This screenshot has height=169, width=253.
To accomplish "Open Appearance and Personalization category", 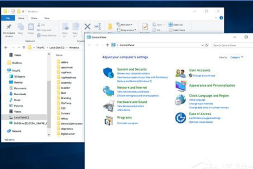I will [212, 85].
